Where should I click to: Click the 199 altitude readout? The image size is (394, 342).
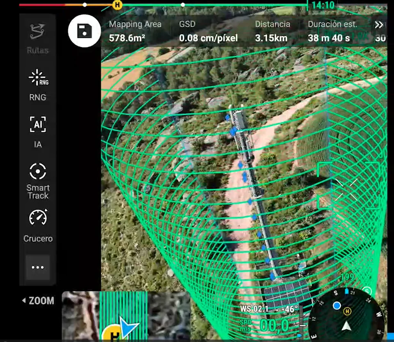pyautogui.click(x=347, y=277)
